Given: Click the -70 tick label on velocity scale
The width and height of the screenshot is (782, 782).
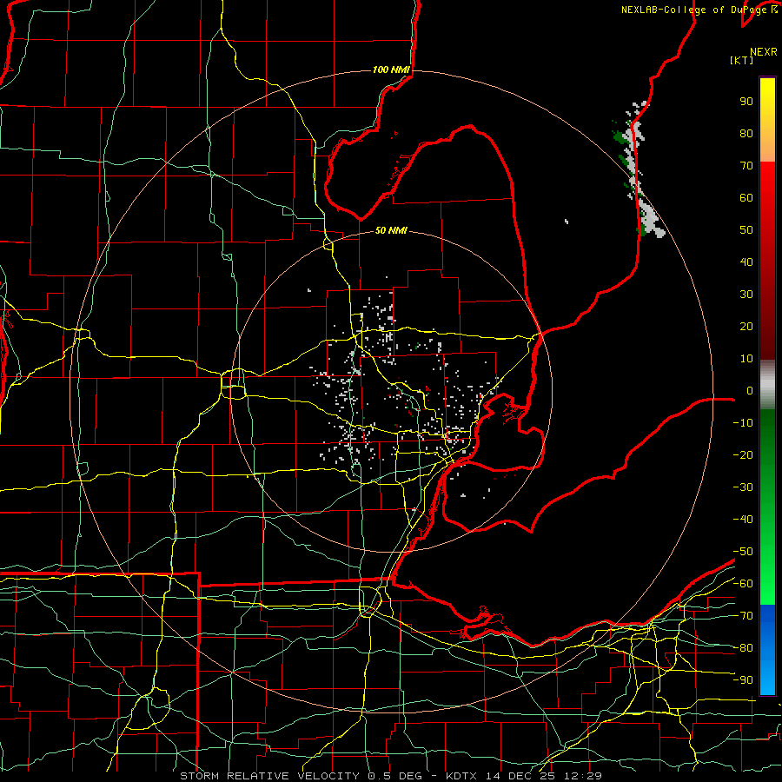Looking at the screenshot, I should [x=743, y=615].
